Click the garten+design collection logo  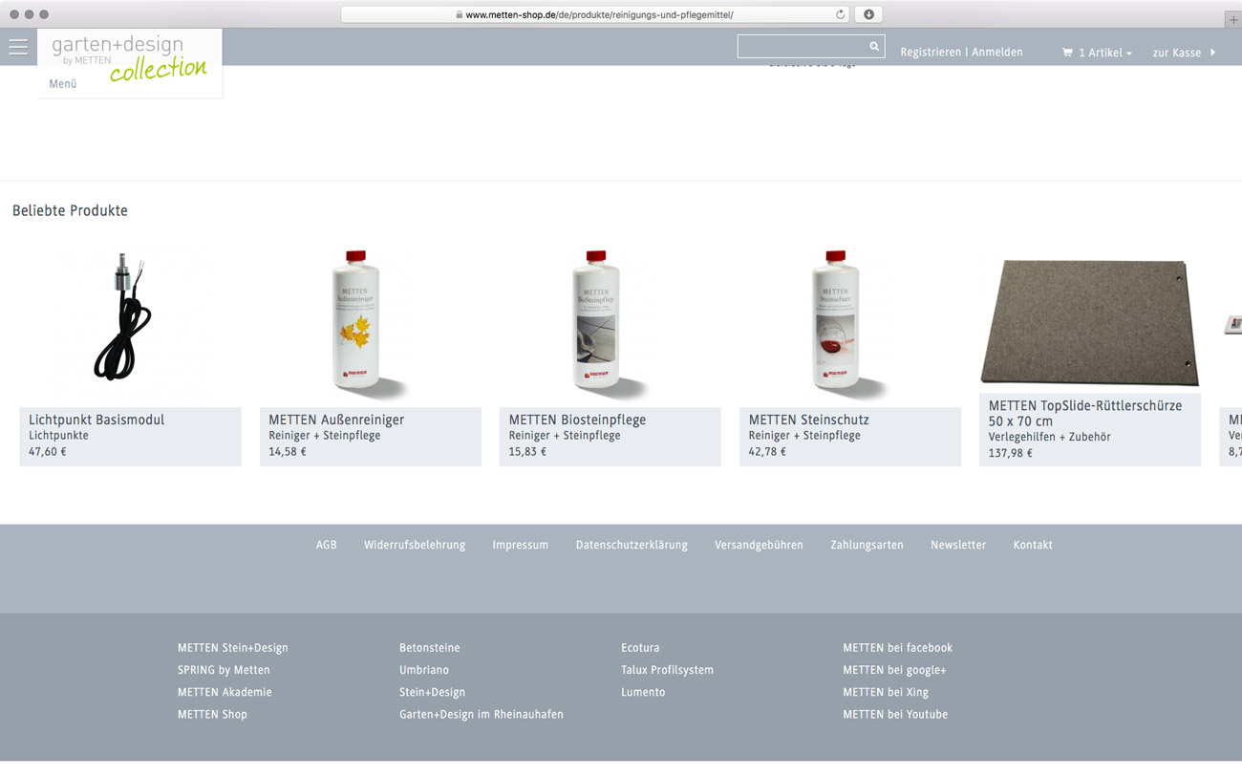(x=129, y=57)
